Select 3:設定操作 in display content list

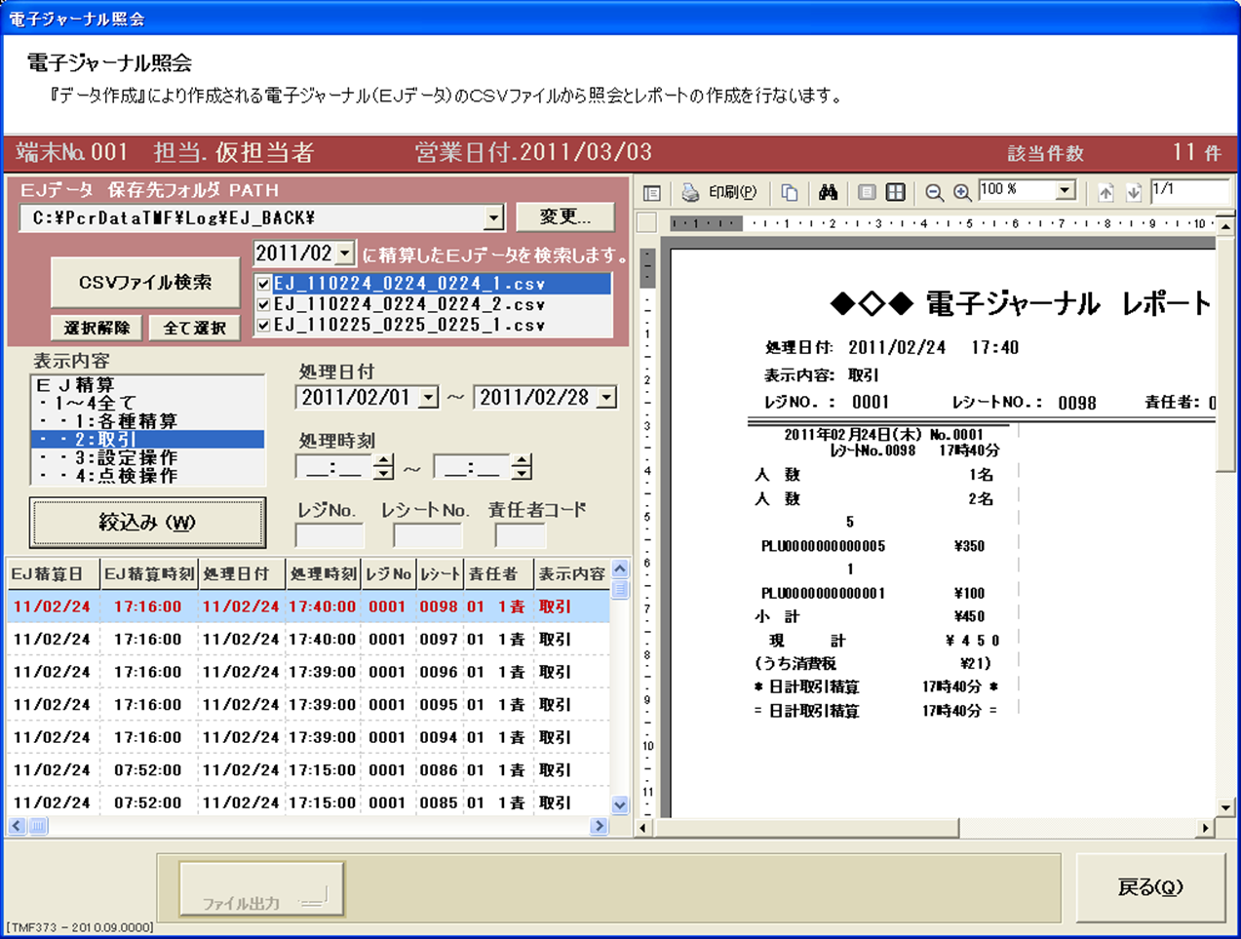(147, 457)
